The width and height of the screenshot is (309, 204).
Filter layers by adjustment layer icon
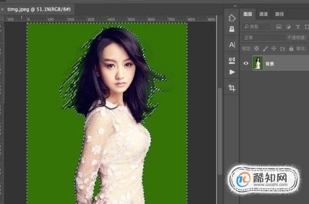pos(288,27)
